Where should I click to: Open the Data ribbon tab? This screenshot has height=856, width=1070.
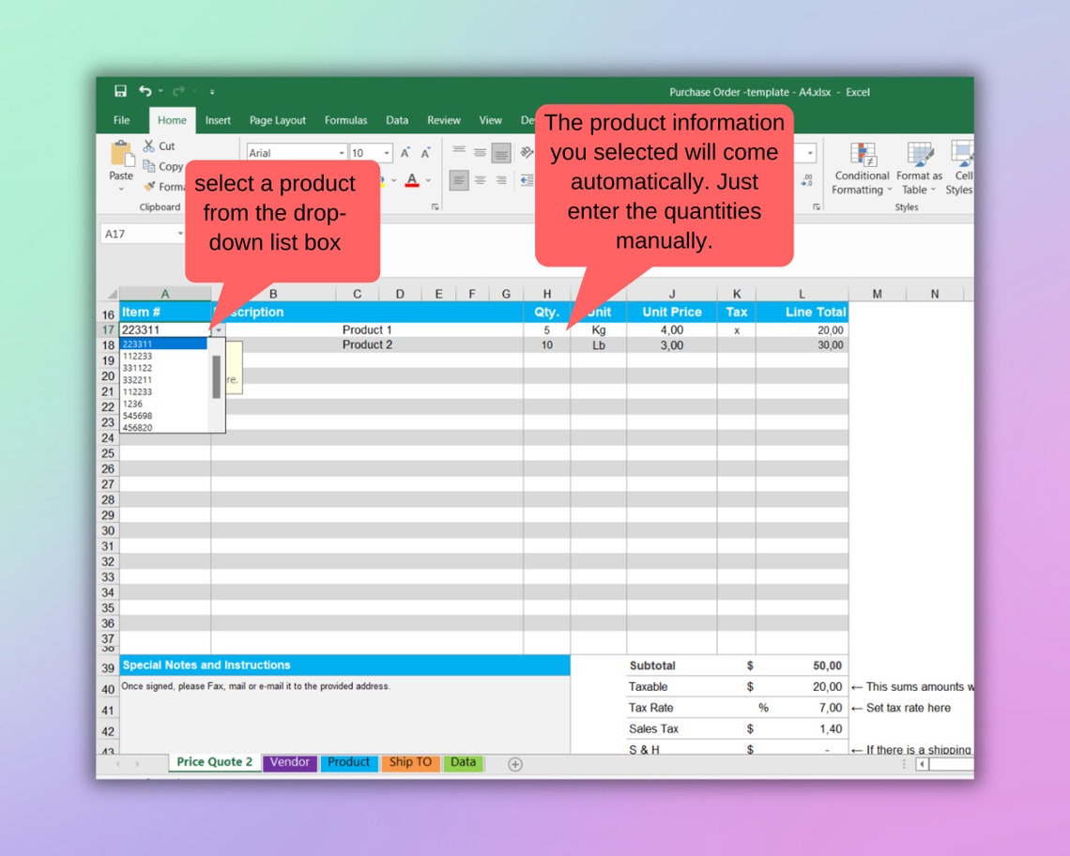[396, 120]
